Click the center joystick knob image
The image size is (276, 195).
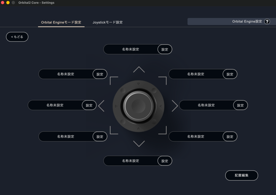[x=138, y=106]
